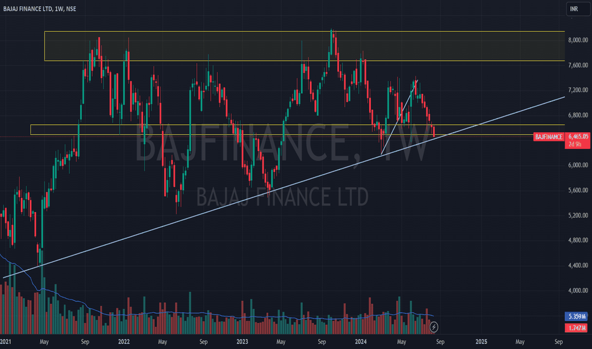
Task: Click the 7,600.00 price axis label
Action: (578, 65)
